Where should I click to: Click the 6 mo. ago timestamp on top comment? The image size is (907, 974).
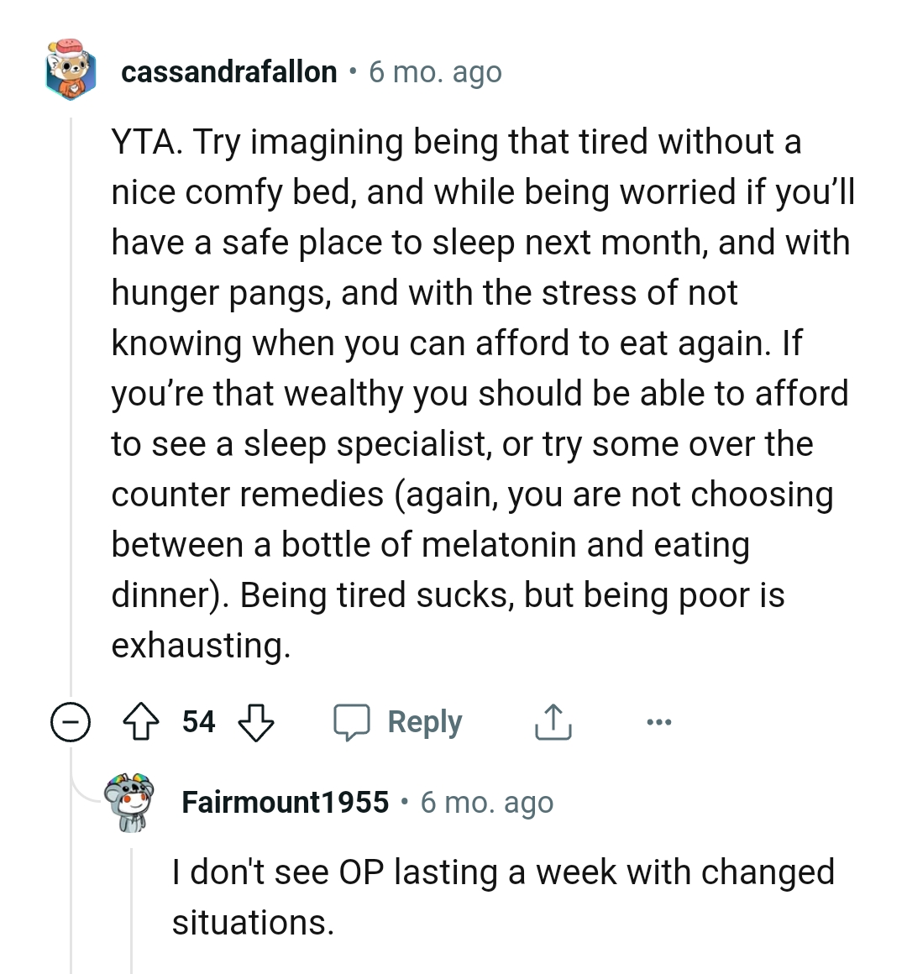click(433, 73)
